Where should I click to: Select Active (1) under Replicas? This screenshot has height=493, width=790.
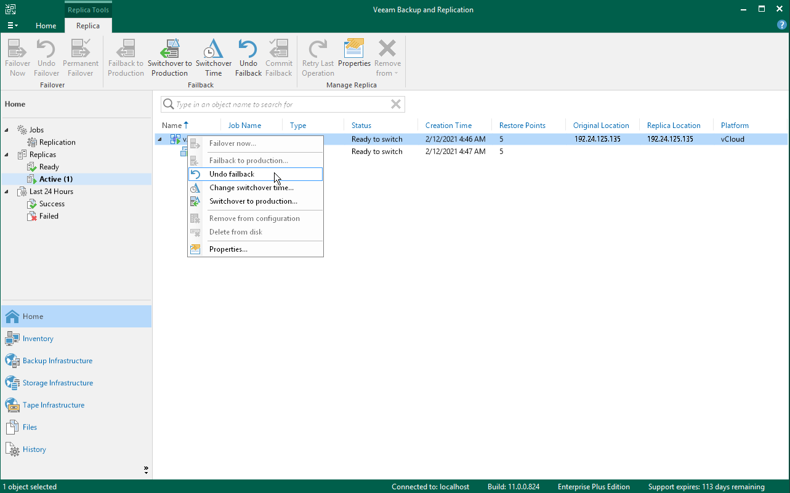[x=56, y=179]
